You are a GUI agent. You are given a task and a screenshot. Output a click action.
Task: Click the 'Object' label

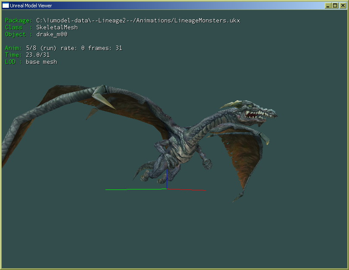pyautogui.click(x=16, y=34)
